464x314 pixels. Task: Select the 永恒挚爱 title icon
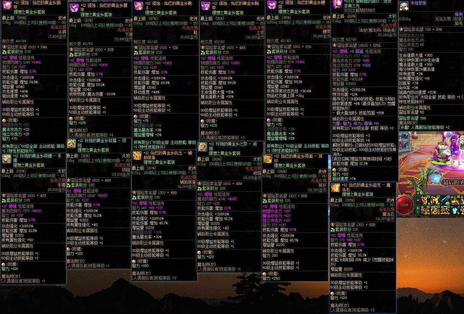click(404, 6)
